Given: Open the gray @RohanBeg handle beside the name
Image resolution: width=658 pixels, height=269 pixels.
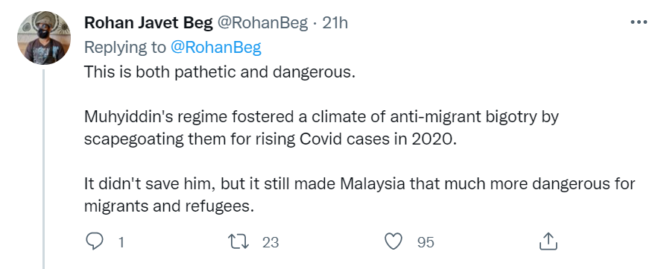Looking at the screenshot, I should coord(262,22).
